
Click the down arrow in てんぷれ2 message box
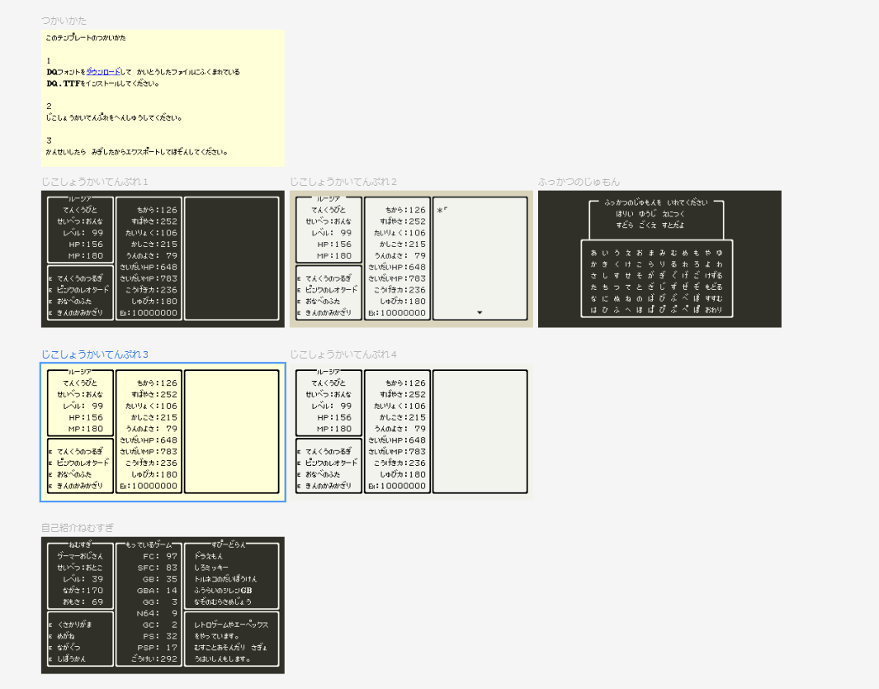click(x=480, y=313)
